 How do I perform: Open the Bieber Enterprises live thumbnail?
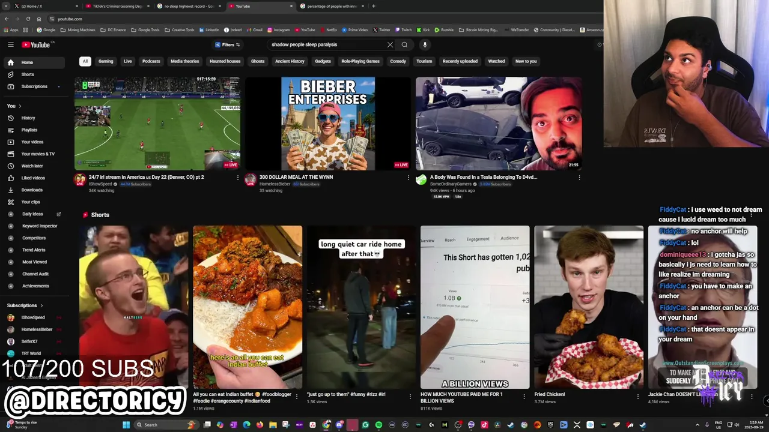click(x=328, y=124)
